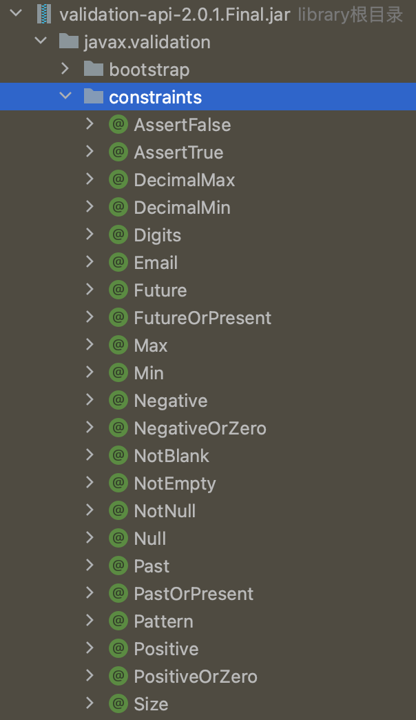Select the FutureOrPresent annotation class
416x720 pixels.
[x=202, y=318]
